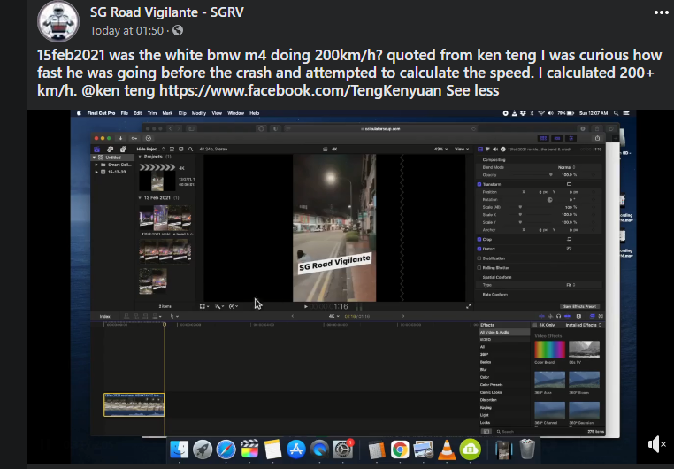
Task: Click the Final Cut Pro dock icon
Action: point(249,449)
